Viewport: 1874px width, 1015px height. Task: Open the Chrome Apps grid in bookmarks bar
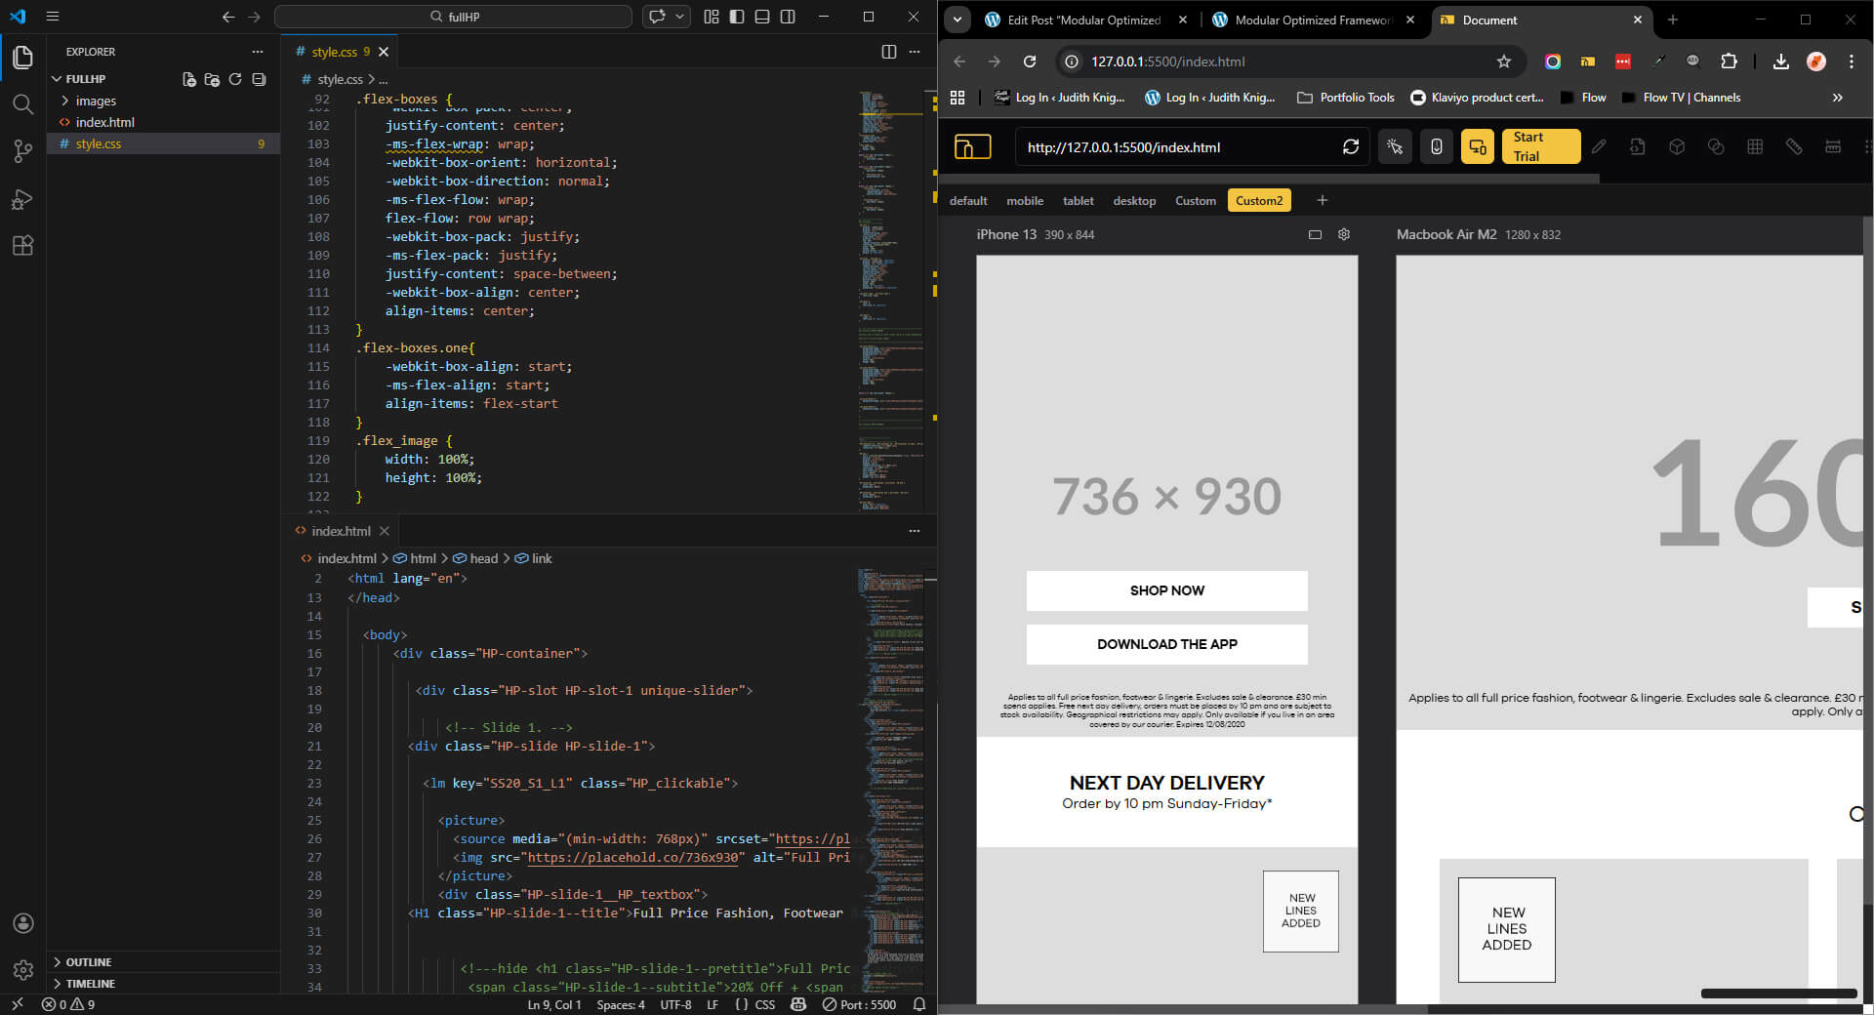coord(957,98)
